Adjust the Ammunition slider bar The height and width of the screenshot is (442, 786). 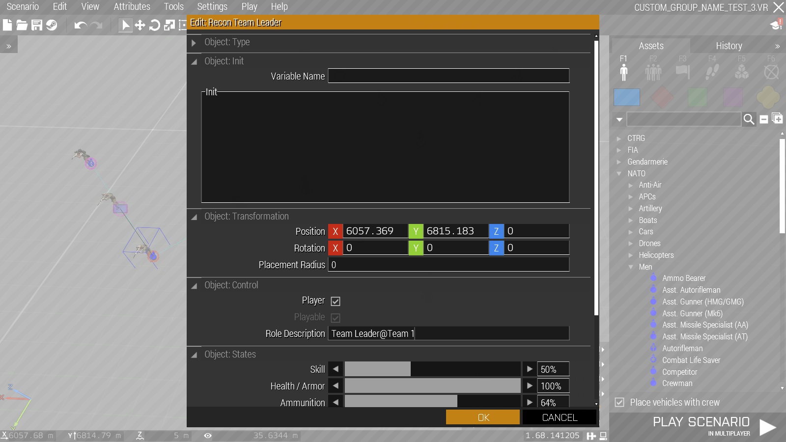point(432,402)
